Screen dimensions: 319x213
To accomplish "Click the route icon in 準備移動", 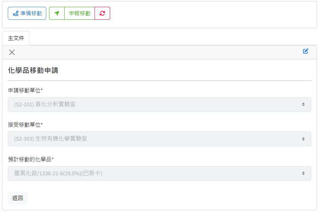I will tap(16, 13).
